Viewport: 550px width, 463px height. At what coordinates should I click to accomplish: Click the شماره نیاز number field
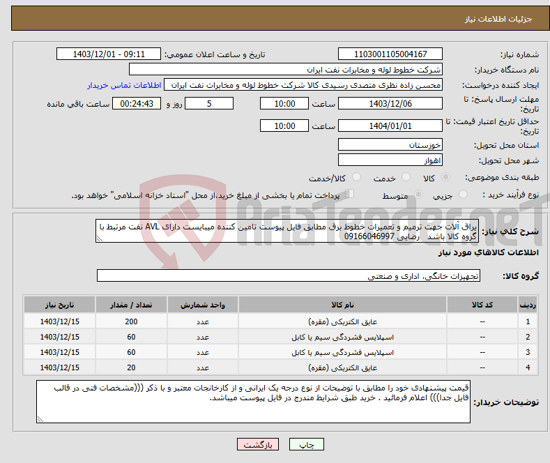point(390,54)
